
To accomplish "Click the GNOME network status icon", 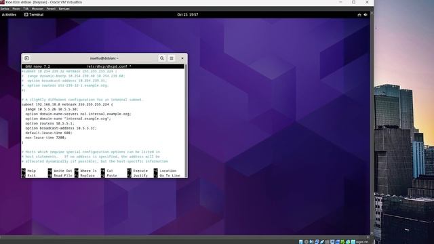I will pyautogui.click(x=359, y=15).
